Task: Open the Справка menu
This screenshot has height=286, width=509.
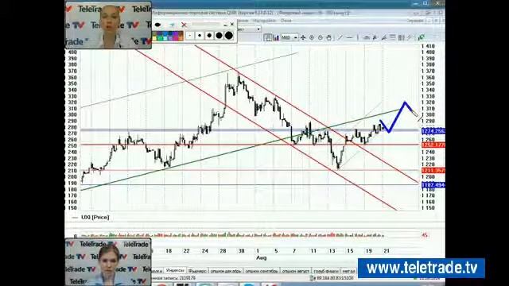Action: coord(415,21)
